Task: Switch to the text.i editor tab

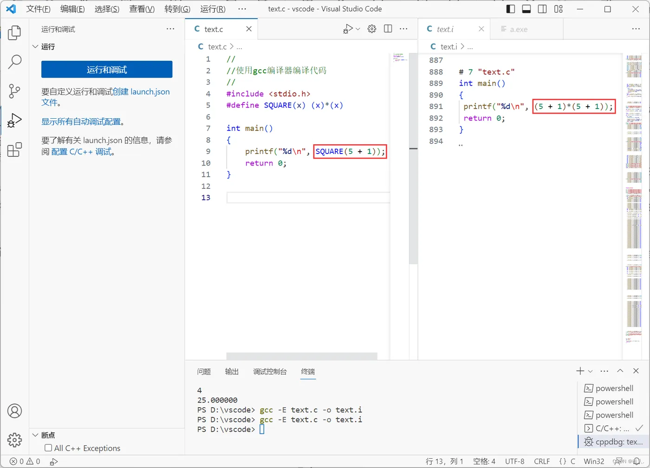Action: pyautogui.click(x=454, y=29)
